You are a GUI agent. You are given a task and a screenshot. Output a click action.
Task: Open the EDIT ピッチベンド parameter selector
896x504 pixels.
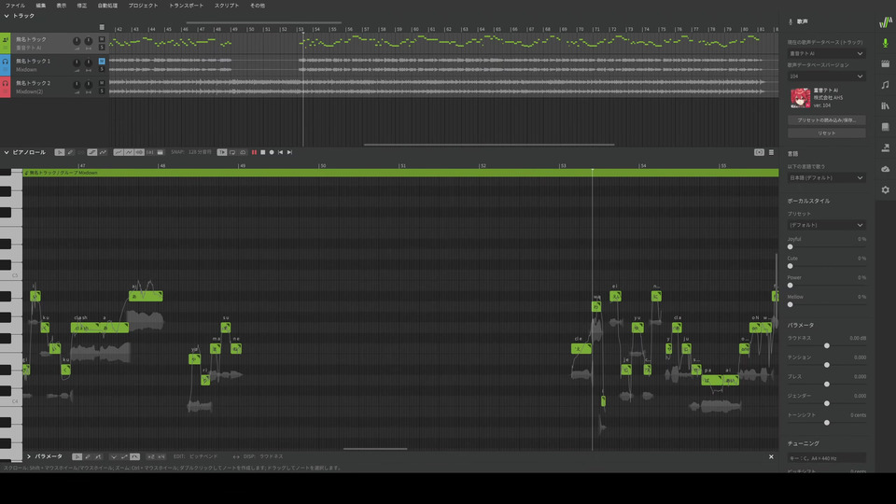coord(196,456)
